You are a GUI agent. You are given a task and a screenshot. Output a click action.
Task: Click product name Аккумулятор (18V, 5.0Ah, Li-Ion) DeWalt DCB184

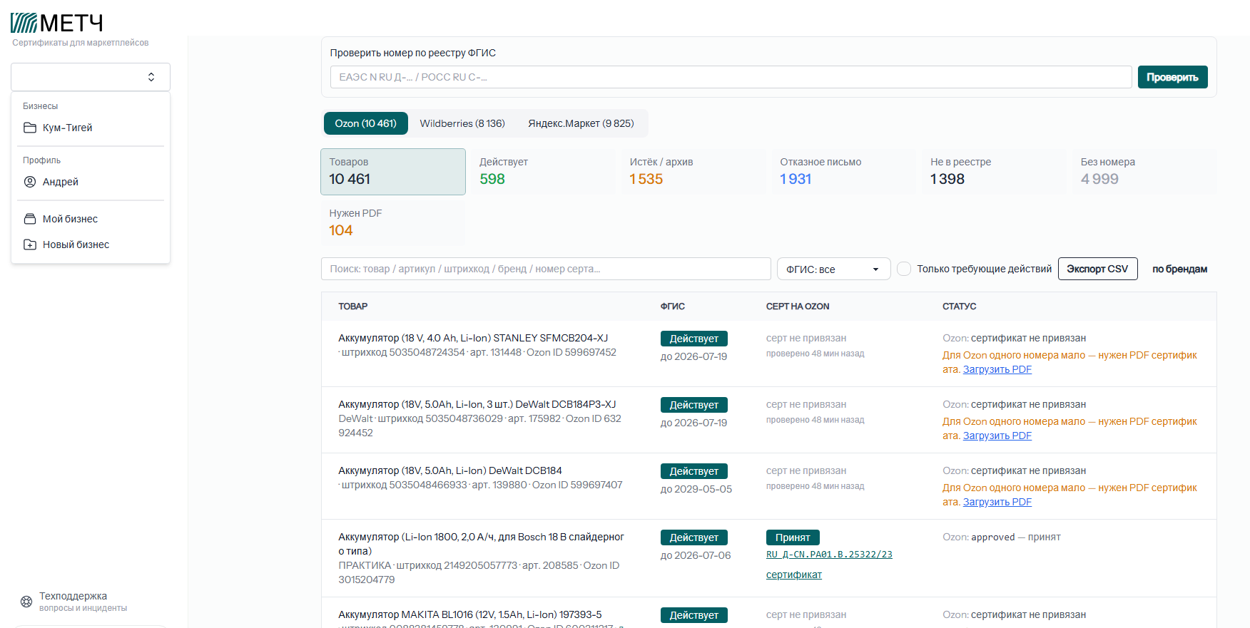(450, 470)
